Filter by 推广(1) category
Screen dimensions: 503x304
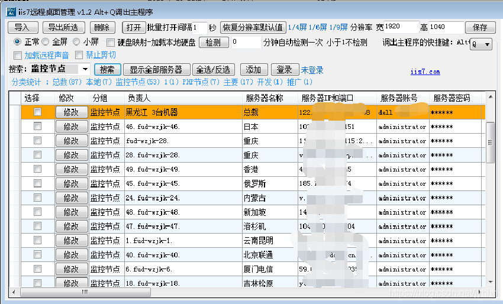299,82
